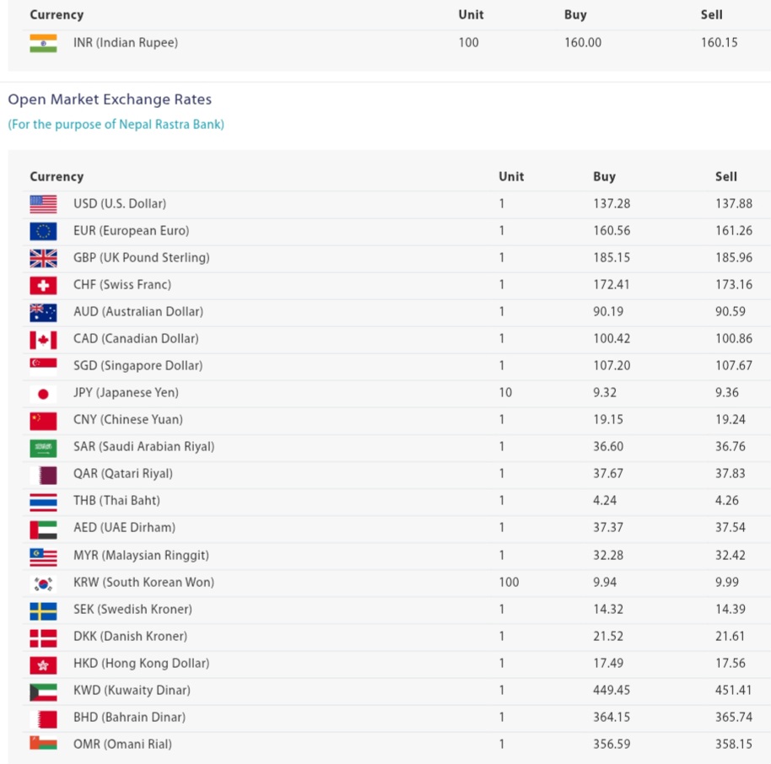Image resolution: width=771 pixels, height=764 pixels.
Task: Click the Canadian flag icon
Action: tap(43, 339)
